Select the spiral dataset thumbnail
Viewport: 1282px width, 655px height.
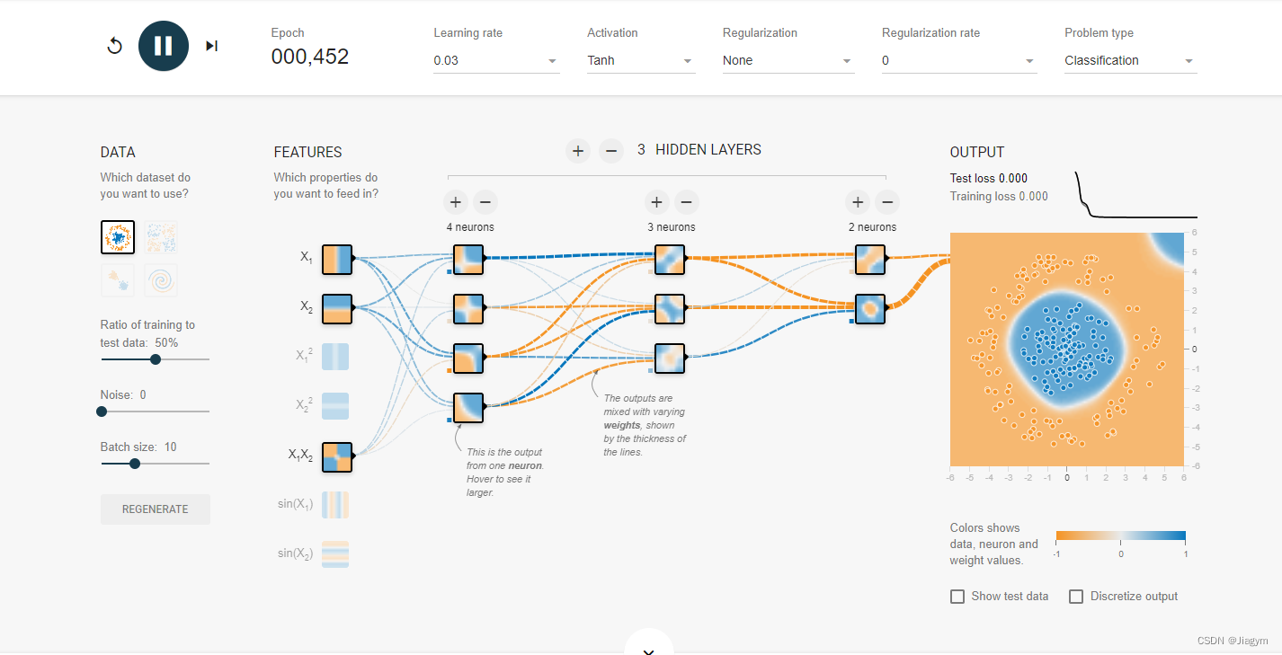pos(161,280)
